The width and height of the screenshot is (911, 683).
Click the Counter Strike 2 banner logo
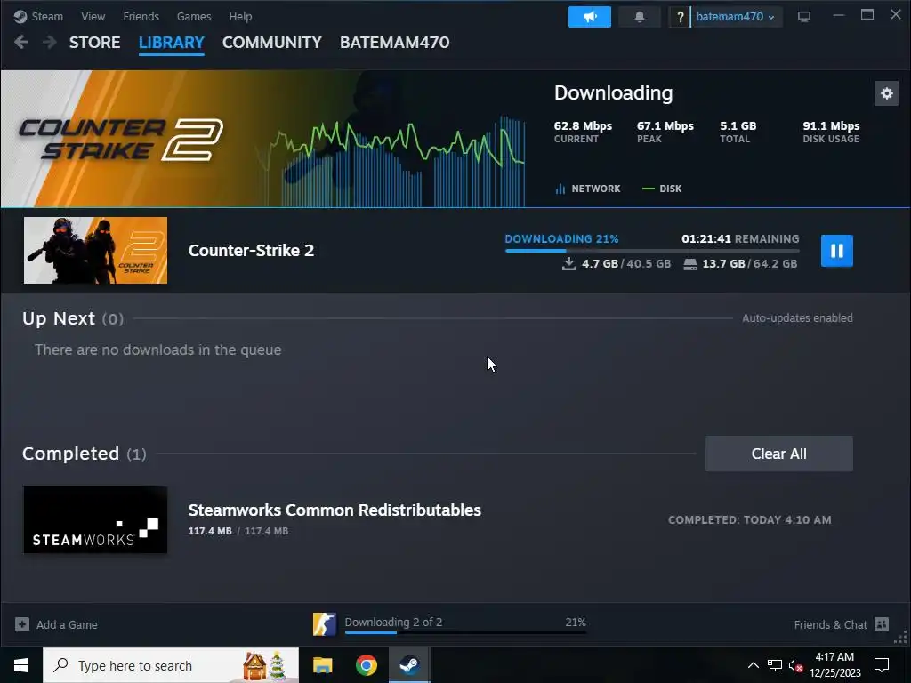click(x=121, y=140)
